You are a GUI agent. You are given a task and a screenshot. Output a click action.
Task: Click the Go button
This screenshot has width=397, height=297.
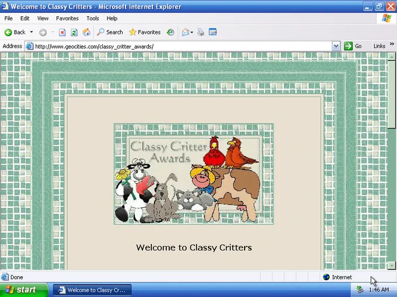[353, 46]
